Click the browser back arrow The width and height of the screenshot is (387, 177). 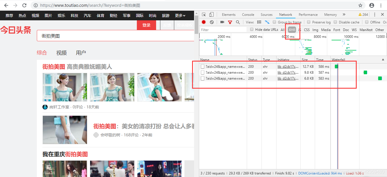(x=6, y=5)
